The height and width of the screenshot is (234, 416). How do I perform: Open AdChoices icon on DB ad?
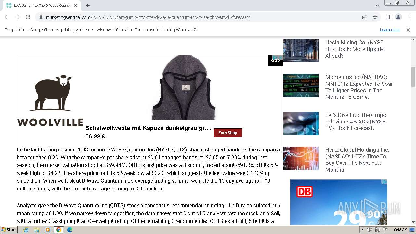pyautogui.click(x=384, y=182)
